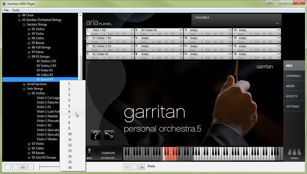Expand the 09 Choir folder
307x174 pixels.
click(19, 15)
